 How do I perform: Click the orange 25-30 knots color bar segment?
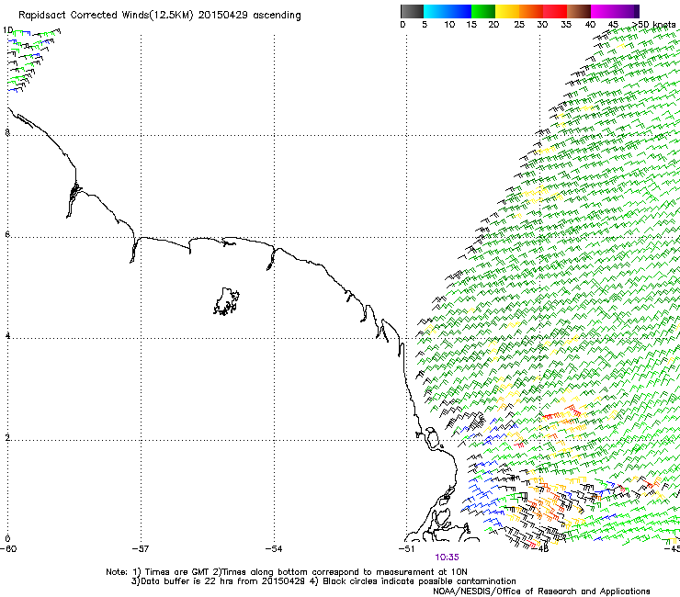[531, 11]
